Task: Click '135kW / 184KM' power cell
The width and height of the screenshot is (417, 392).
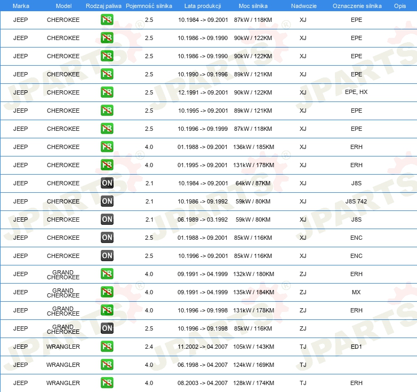Action: 253,292
